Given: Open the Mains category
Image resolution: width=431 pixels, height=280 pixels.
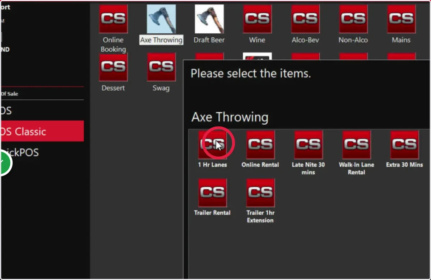Looking at the screenshot, I should click(x=401, y=19).
